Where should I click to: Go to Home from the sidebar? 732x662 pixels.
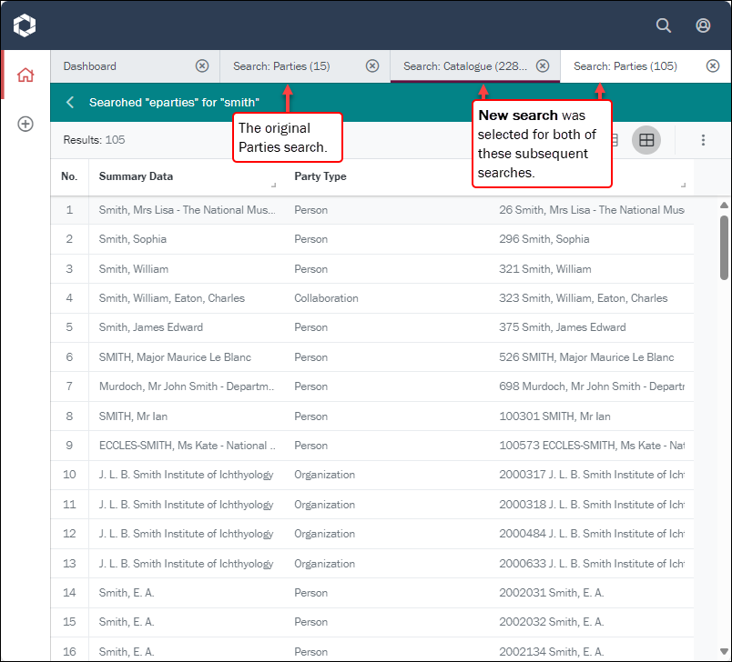(25, 75)
